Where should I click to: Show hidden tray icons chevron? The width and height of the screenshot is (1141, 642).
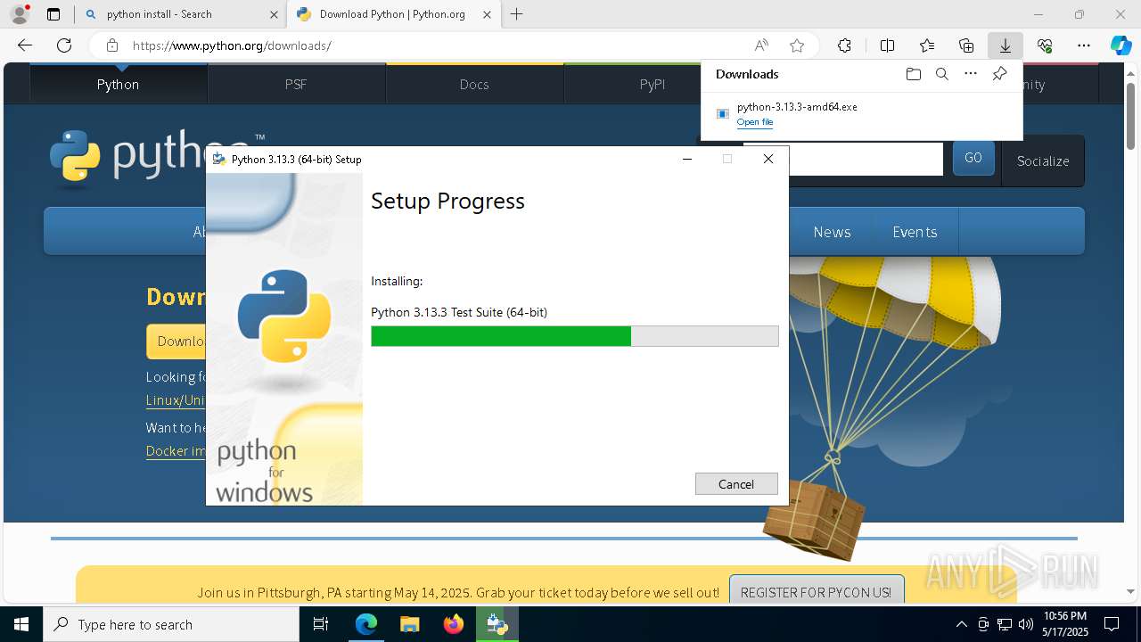pyautogui.click(x=961, y=624)
